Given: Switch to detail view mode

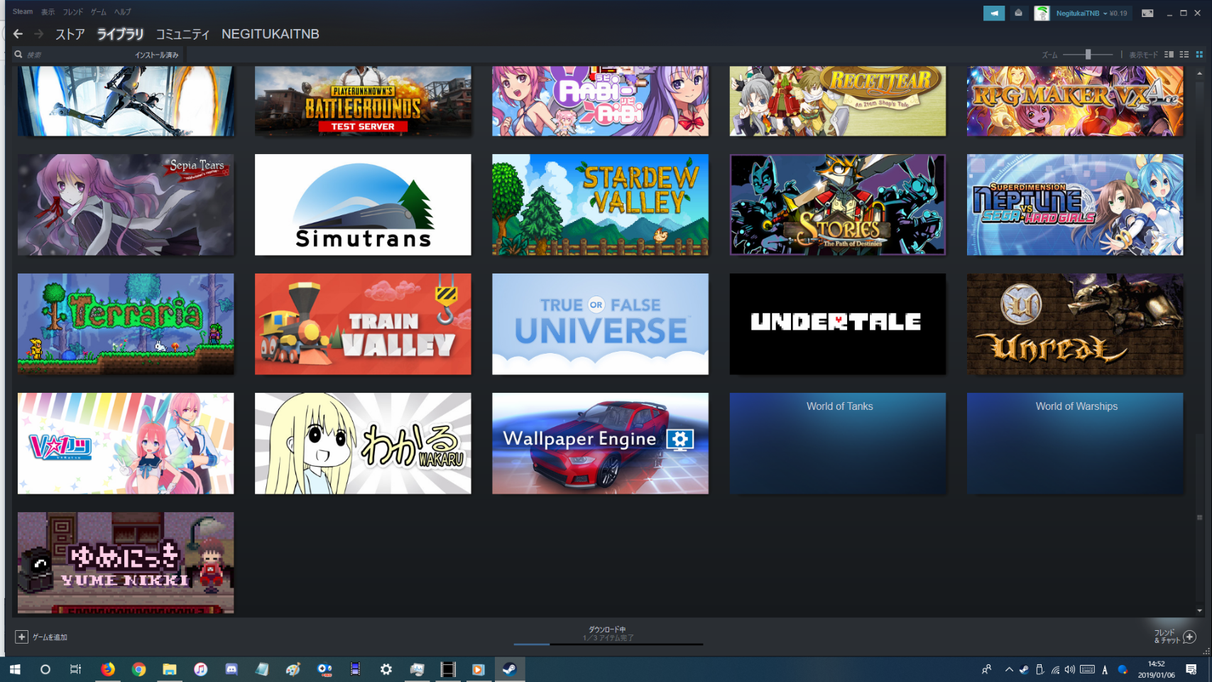Looking at the screenshot, I should pos(1169,55).
